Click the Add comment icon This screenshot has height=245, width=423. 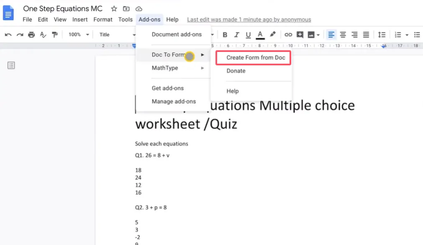click(x=300, y=35)
